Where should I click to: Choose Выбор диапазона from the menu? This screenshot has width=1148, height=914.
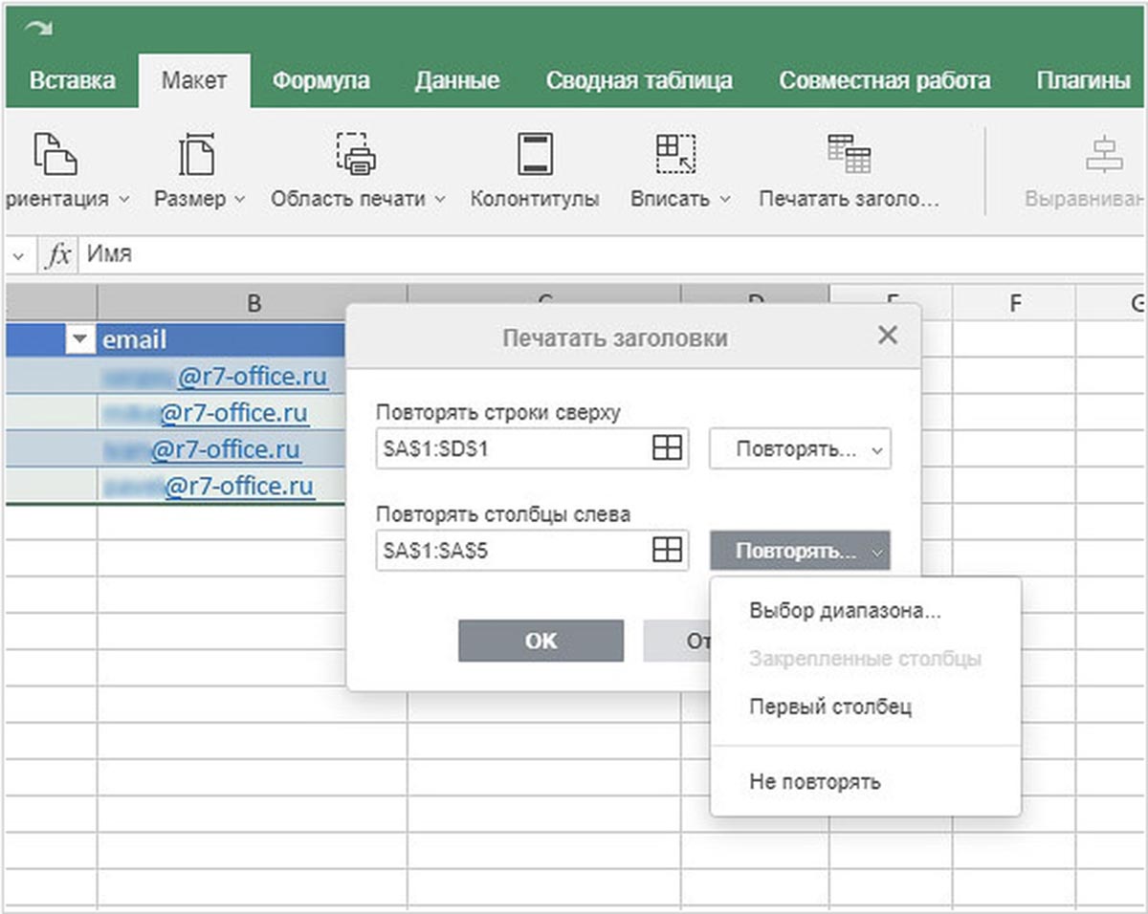[x=845, y=612]
